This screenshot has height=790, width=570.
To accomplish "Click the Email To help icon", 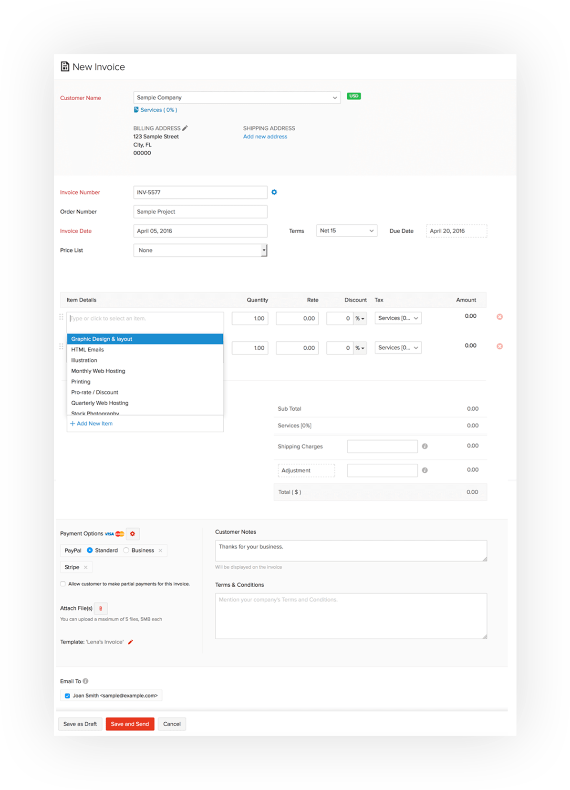I will tap(86, 681).
